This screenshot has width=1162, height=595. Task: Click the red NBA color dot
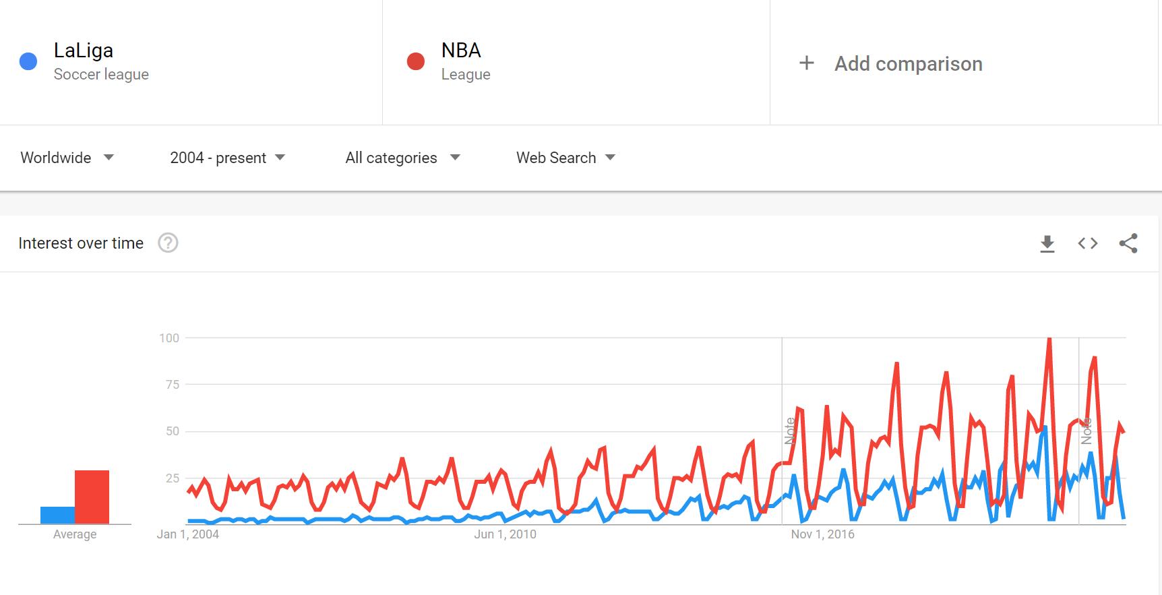point(417,59)
